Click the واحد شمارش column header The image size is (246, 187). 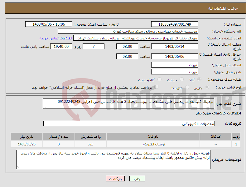pos(91,137)
